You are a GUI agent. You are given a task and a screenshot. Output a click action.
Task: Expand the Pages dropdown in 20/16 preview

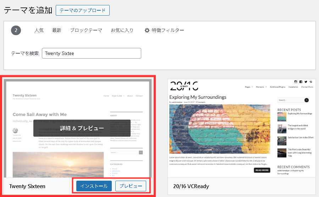click(x=249, y=87)
